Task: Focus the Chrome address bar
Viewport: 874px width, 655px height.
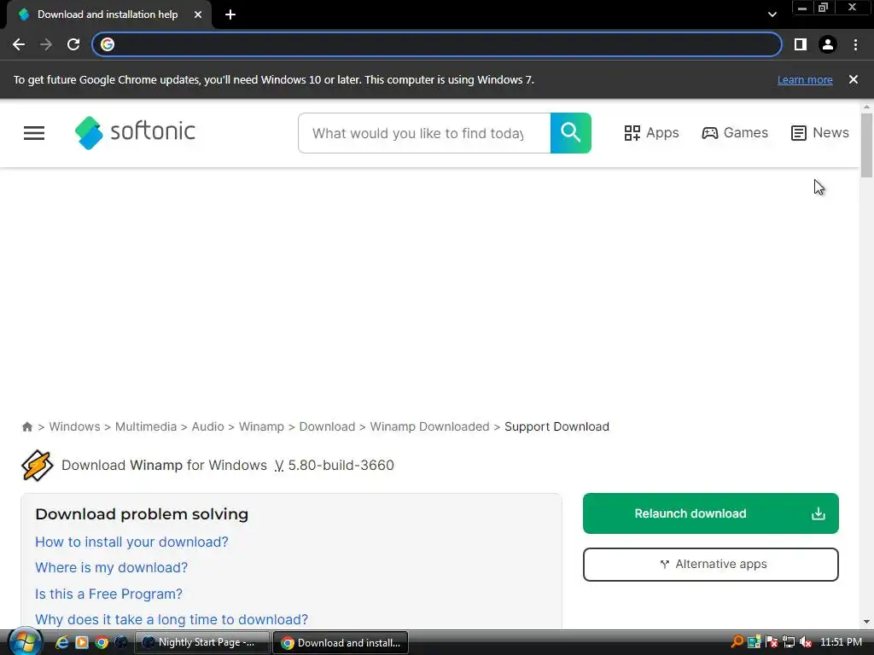Action: (437, 44)
